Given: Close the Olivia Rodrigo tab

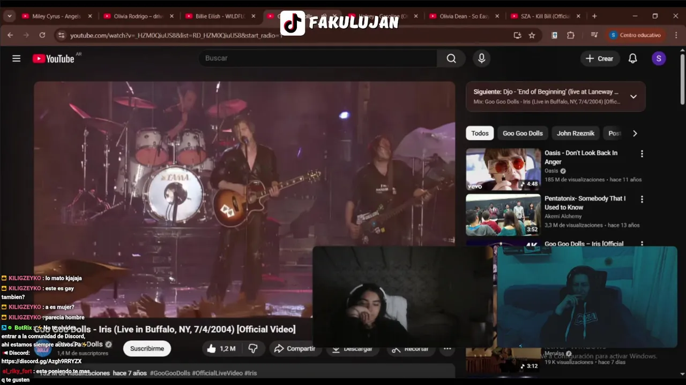Looking at the screenshot, I should tap(171, 16).
